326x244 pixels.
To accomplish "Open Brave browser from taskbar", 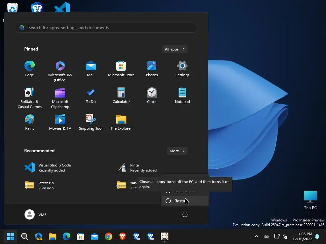I will 123,236.
